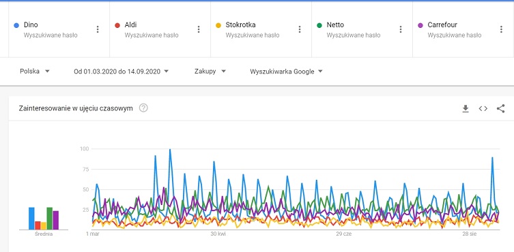Viewport: 514px width, 252px height.
Task: Open the Wyszukiwarka Google search type dropdown
Action: point(286,72)
